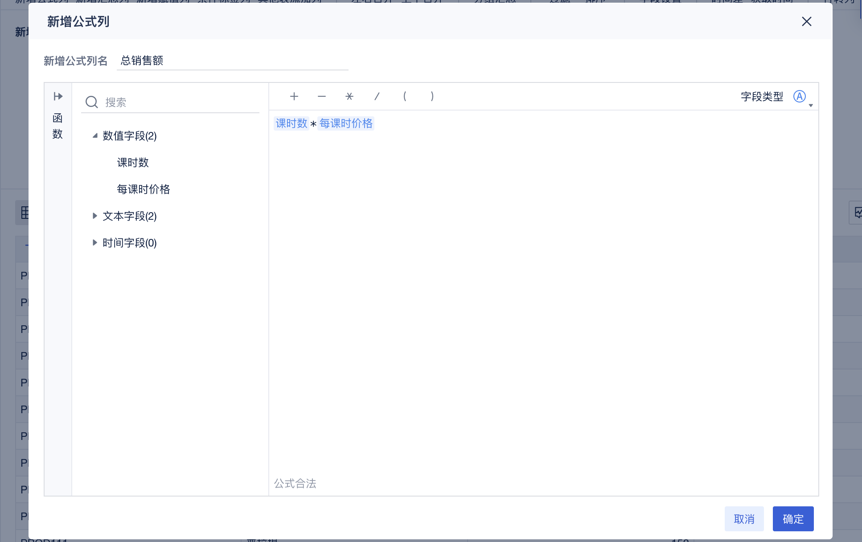Click the 确定 button
Image resolution: width=862 pixels, height=542 pixels.
point(793,519)
